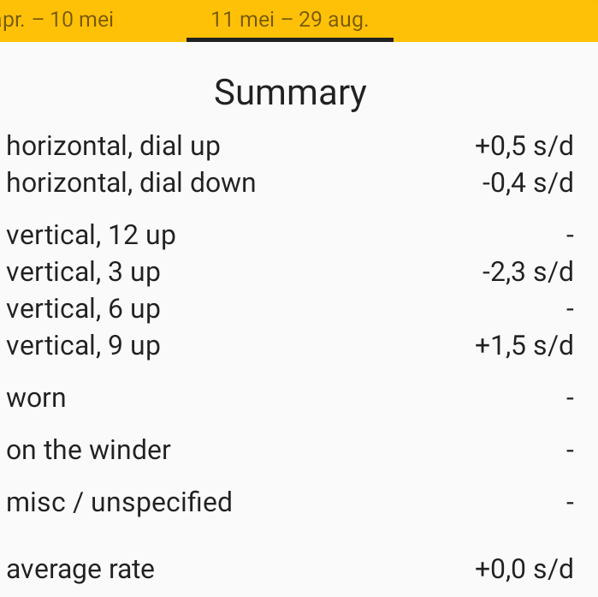The image size is (598, 597).
Task: Select the horizontal, dial up row
Action: [113, 146]
